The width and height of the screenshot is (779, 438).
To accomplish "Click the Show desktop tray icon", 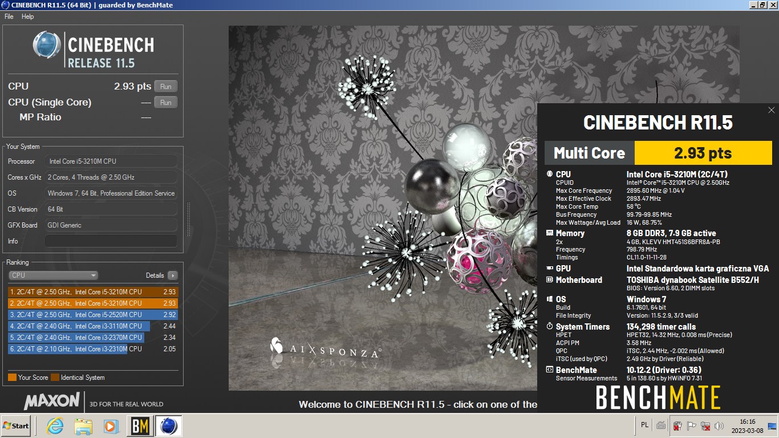I will click(772, 425).
